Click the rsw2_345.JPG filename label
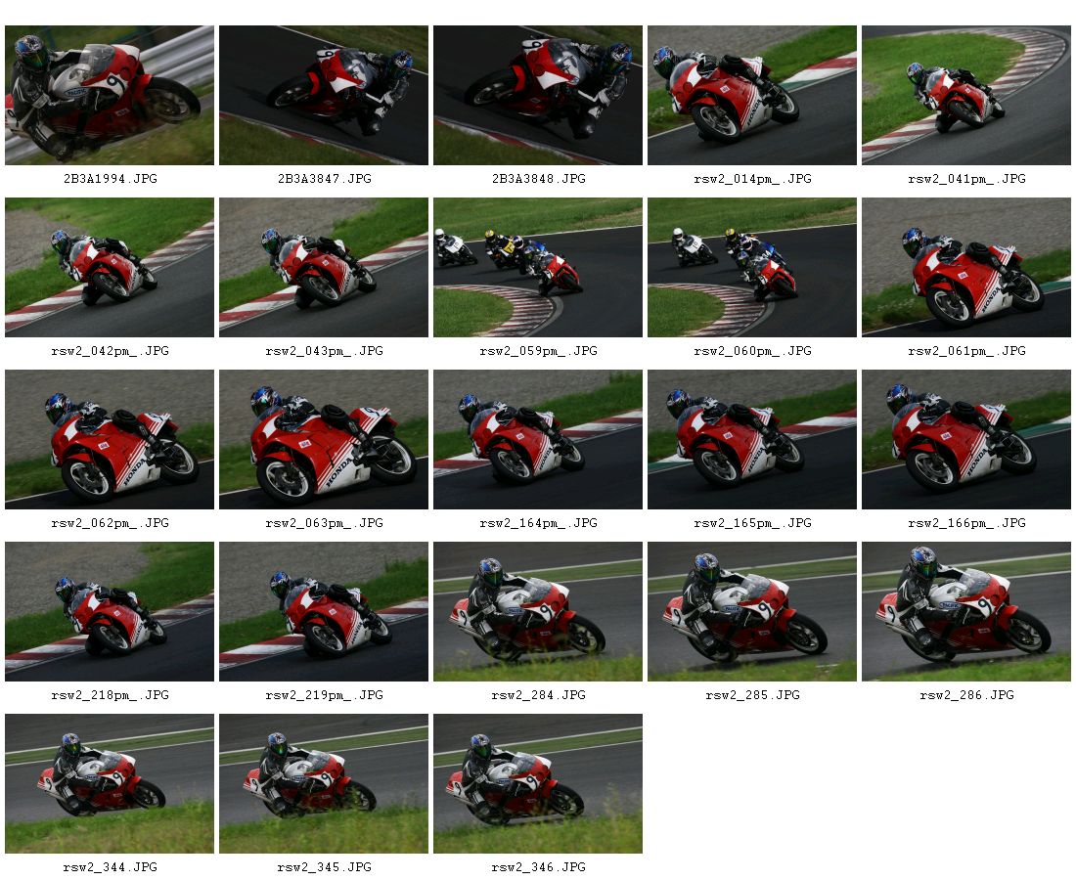The image size is (1076, 880). tap(324, 867)
